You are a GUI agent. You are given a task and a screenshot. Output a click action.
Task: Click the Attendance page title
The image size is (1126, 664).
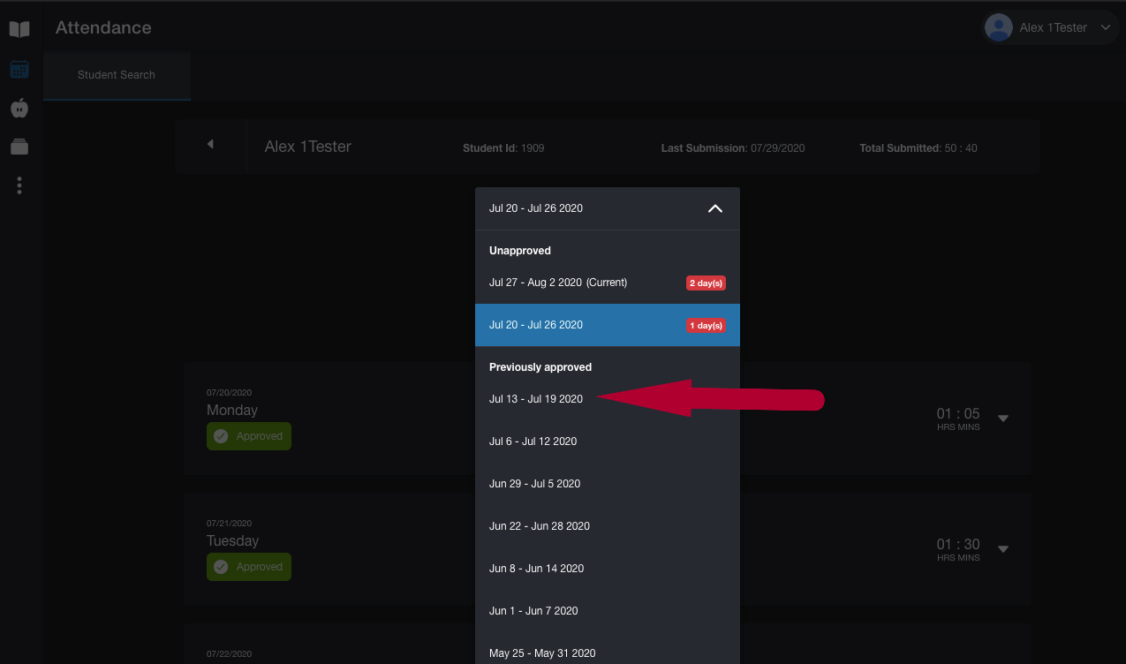pos(103,28)
